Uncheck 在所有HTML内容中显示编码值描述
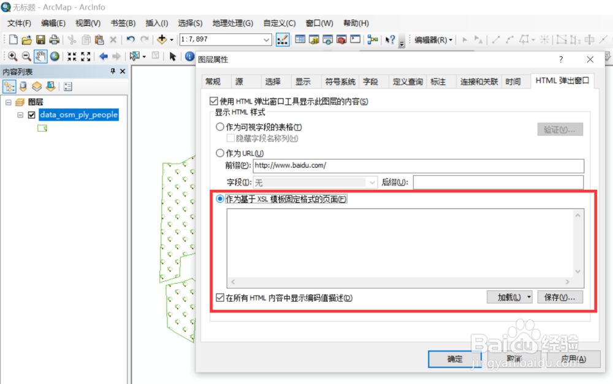613x384 pixels. [x=219, y=297]
